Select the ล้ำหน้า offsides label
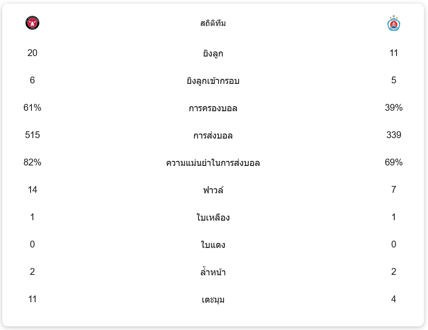Image resolution: width=428 pixels, height=330 pixels. tap(213, 272)
